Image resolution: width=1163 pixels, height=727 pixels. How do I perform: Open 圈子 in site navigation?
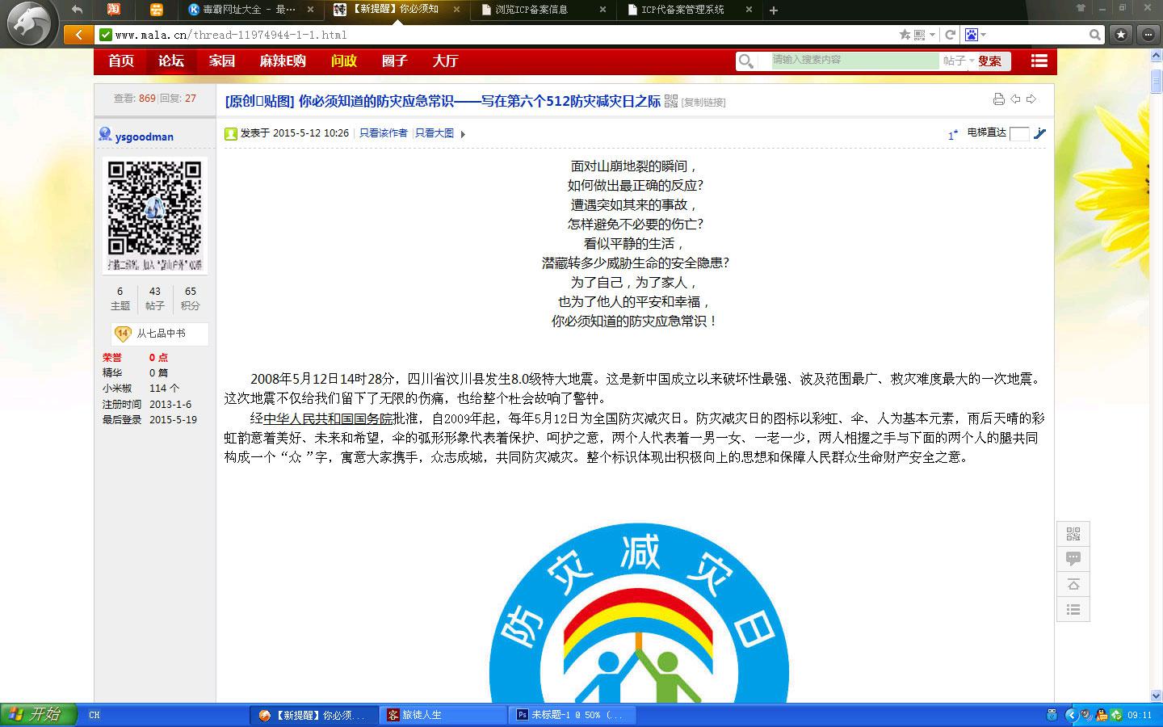pyautogui.click(x=395, y=61)
